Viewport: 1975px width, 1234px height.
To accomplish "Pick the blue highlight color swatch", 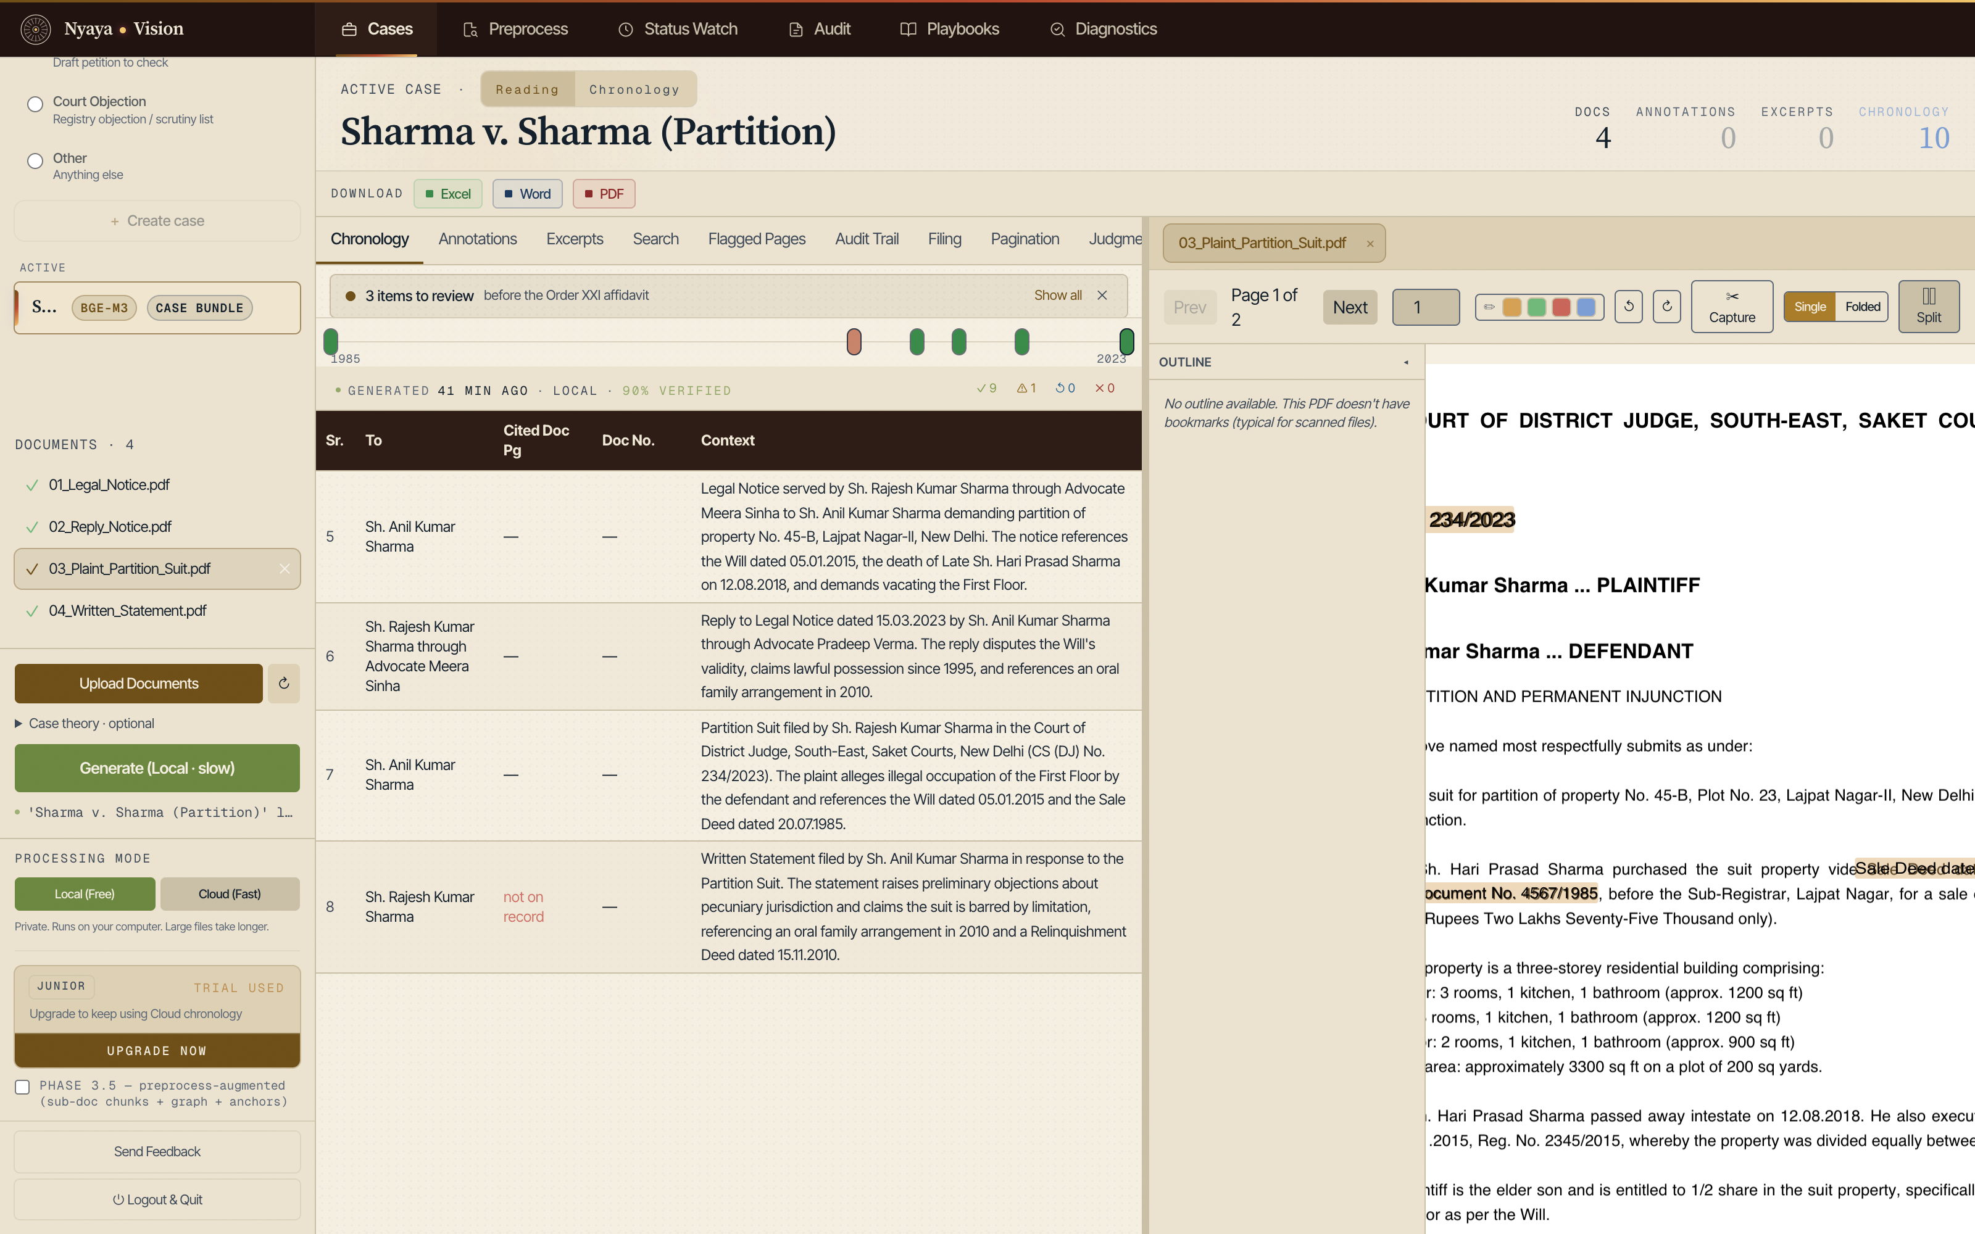I will click(1587, 307).
